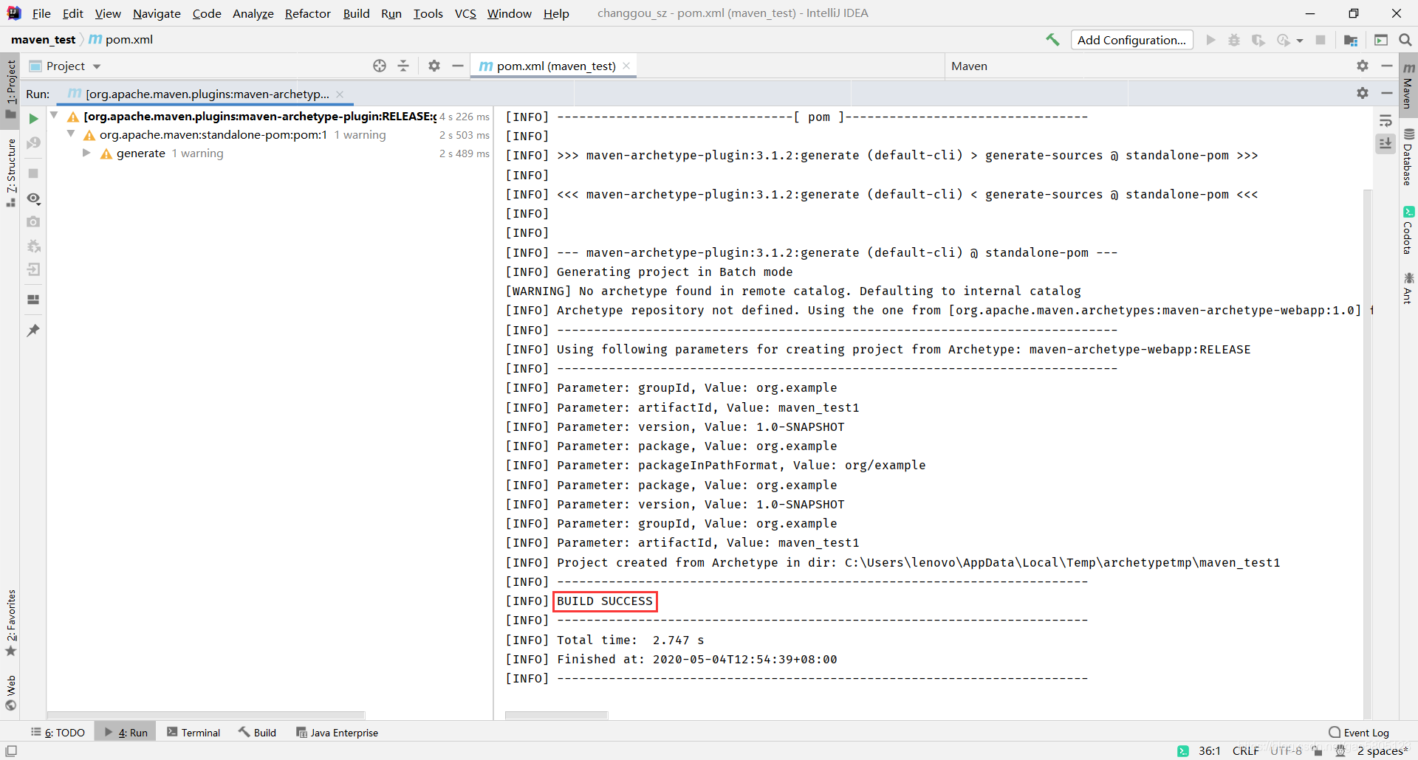Open the run target dropdown arrow in toolbar
The image size is (1418, 760).
tap(1300, 41)
